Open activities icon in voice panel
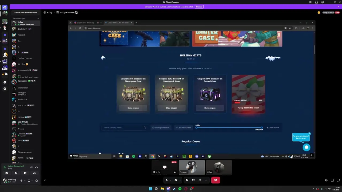The image size is (342, 192). click(x=25, y=173)
